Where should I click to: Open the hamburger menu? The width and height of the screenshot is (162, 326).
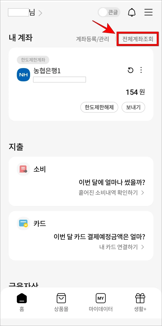pos(148,12)
